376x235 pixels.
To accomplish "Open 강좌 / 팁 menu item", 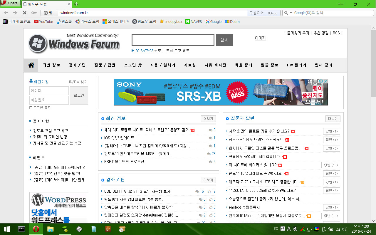I will click(x=77, y=65).
